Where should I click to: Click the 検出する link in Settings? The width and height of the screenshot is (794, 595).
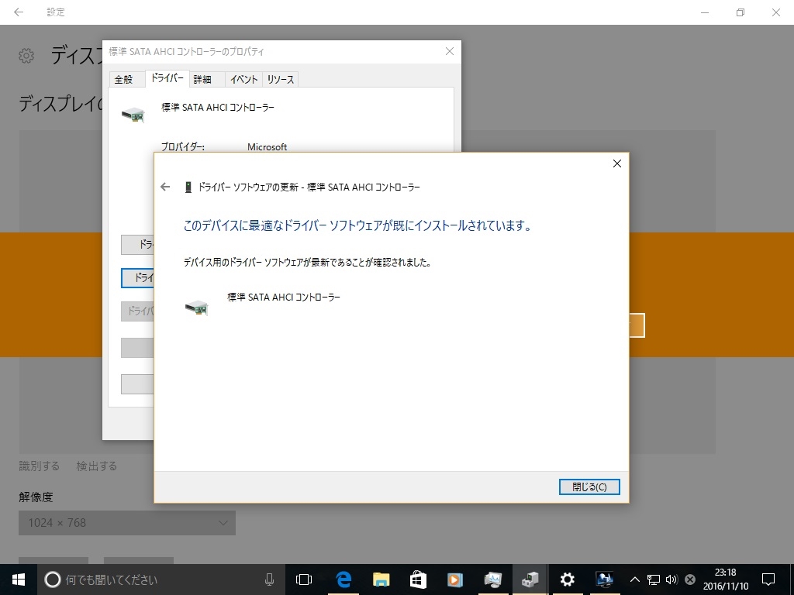tap(96, 466)
